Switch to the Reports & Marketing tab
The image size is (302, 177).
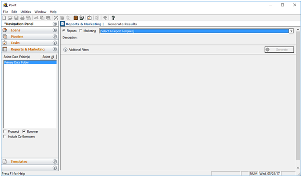coord(83,24)
